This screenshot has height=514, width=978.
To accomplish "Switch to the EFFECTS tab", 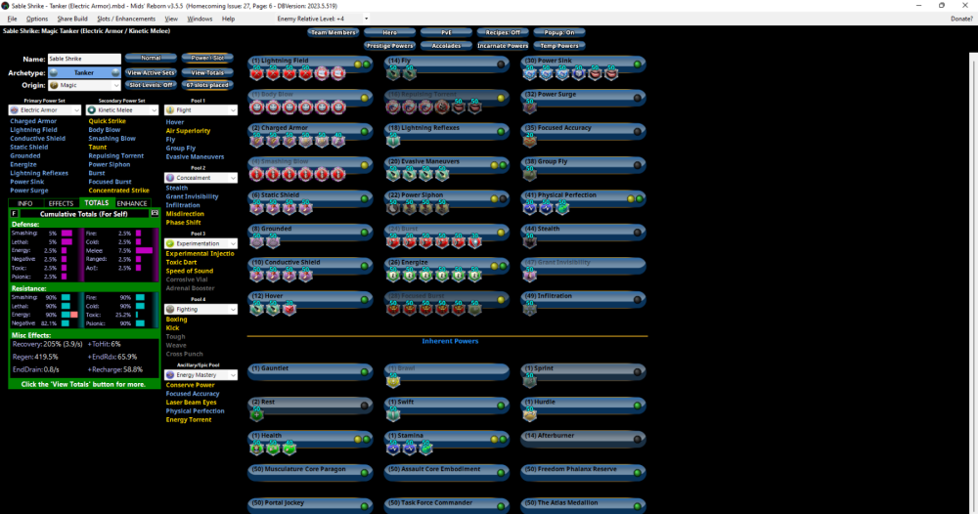I will pos(62,203).
